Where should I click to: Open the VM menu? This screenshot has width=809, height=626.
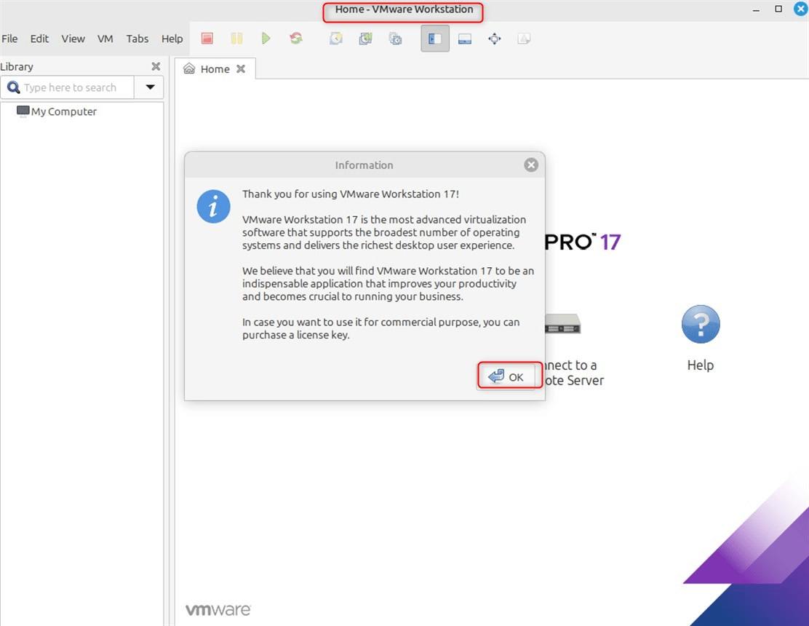pyautogui.click(x=105, y=39)
